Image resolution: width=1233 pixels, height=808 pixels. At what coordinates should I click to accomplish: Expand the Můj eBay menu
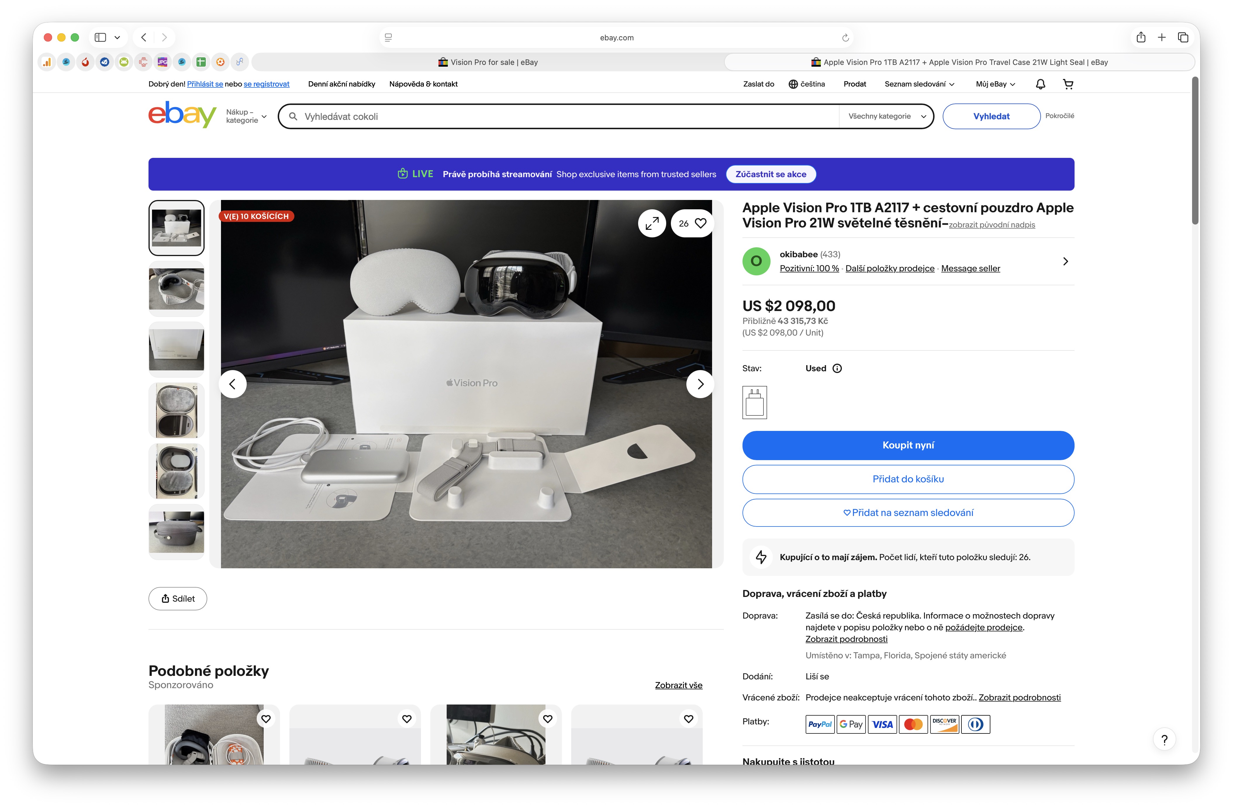[995, 84]
